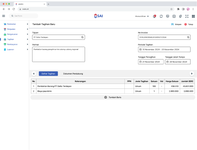Image resolution: width=197 pixels, height=150 pixels.
Task: Expand the Tagihan menu arrow
Action: point(27,39)
